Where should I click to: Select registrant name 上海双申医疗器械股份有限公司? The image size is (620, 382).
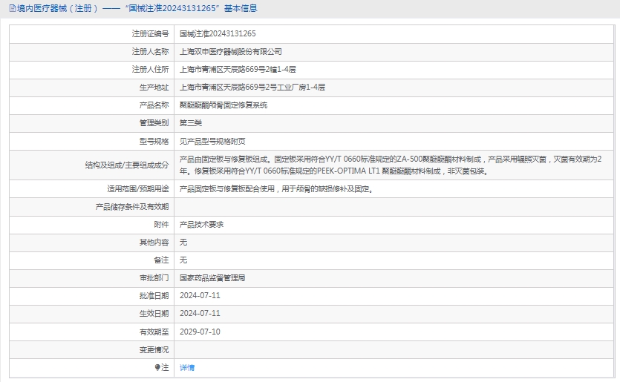[231, 52]
